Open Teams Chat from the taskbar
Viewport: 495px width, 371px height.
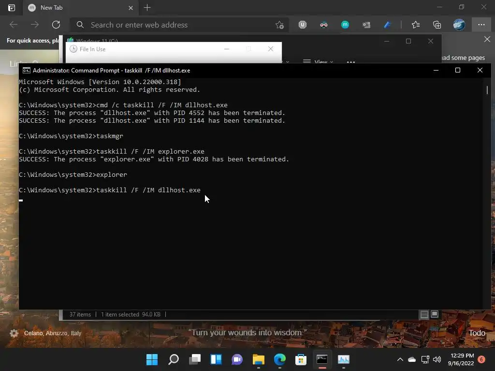pyautogui.click(x=237, y=359)
